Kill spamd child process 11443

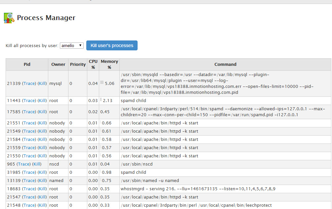pyautogui.click(x=42, y=101)
